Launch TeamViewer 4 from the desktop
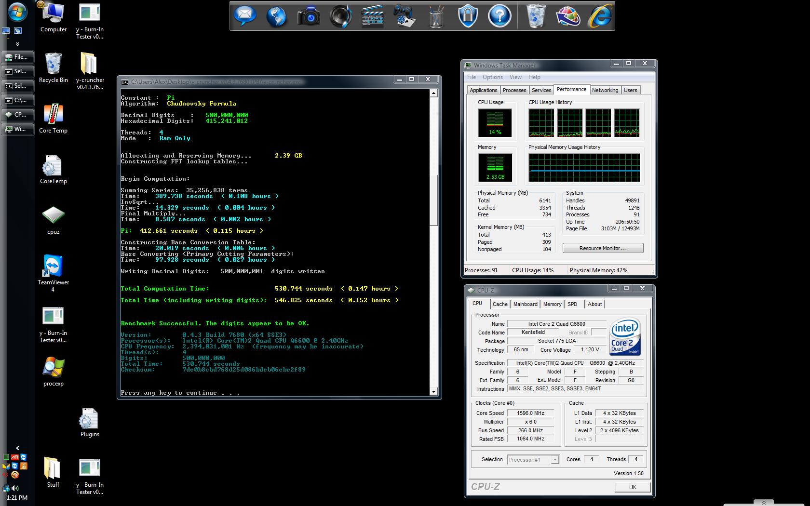Viewport: 810px width, 506px height. tap(53, 266)
